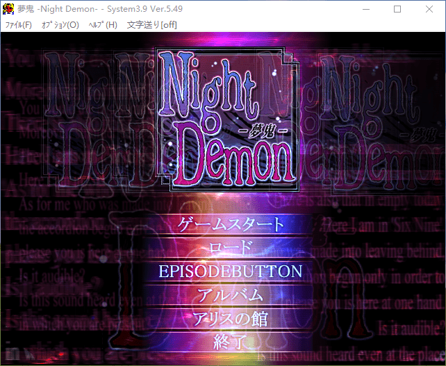Viewport: 446px width, 366px height.
Task: Open the ファイル(F) menu
Action: point(18,25)
